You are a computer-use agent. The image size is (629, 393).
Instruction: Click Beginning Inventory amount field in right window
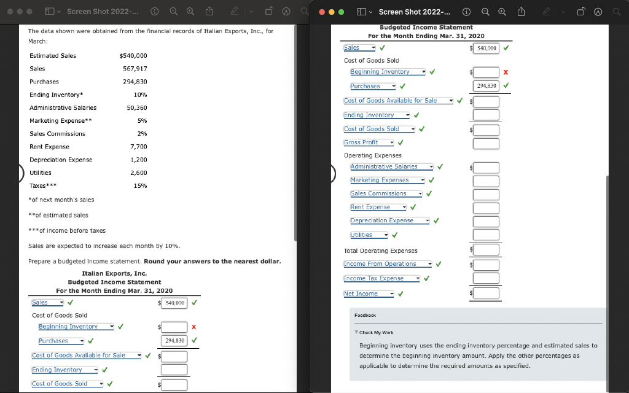coord(486,72)
